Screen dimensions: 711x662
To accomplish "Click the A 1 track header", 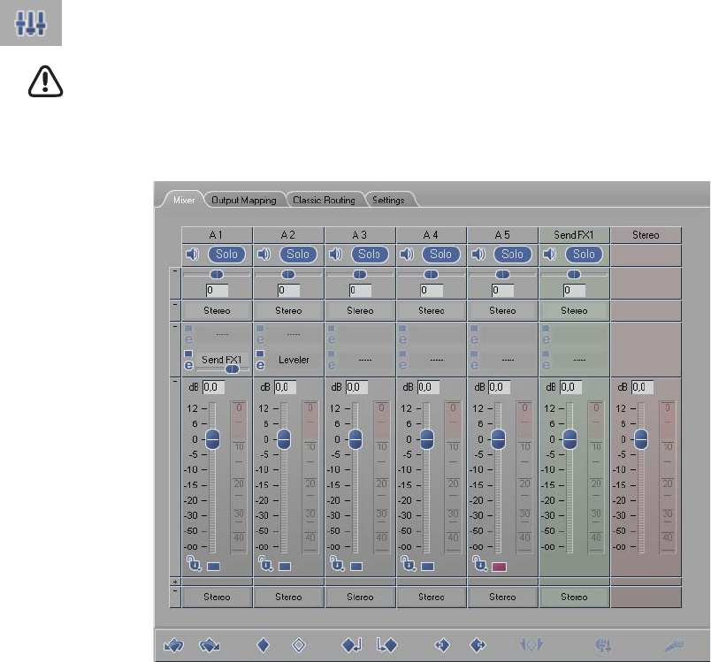I will tap(217, 235).
